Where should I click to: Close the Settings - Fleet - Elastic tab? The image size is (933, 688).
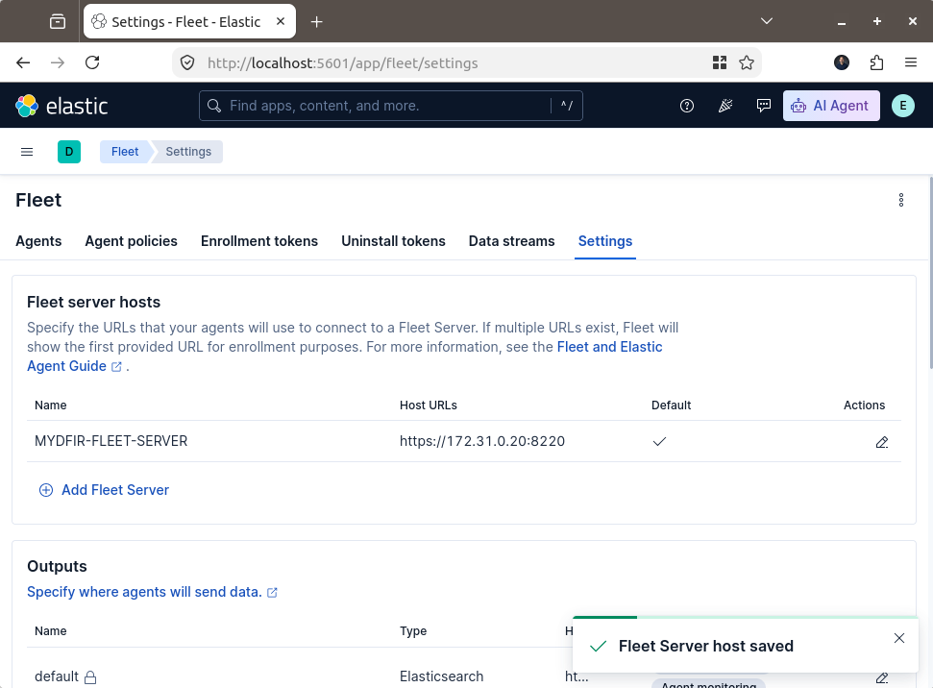281,21
